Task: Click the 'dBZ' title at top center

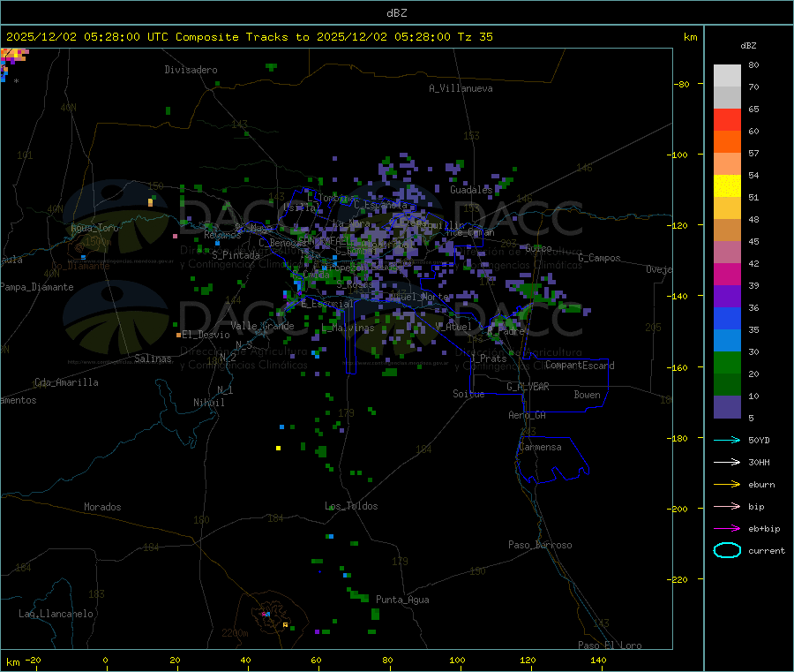Action: (x=396, y=13)
